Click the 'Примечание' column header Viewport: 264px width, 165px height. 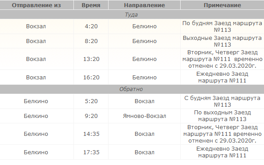pyautogui.click(x=222, y=5)
